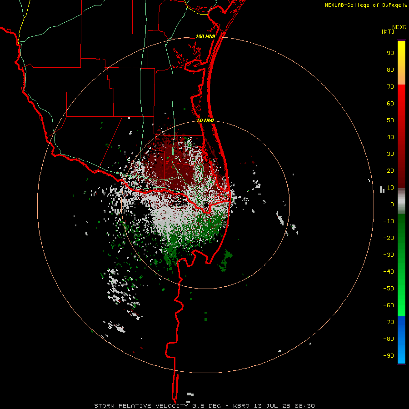Click the yellow top segment of the color bar
Viewport: 409px width, 409px height.
tap(401, 63)
